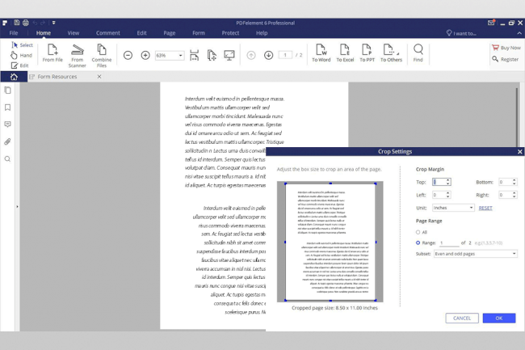The height and width of the screenshot is (350, 525).
Task: Switch to the Comment tab
Action: 107,33
